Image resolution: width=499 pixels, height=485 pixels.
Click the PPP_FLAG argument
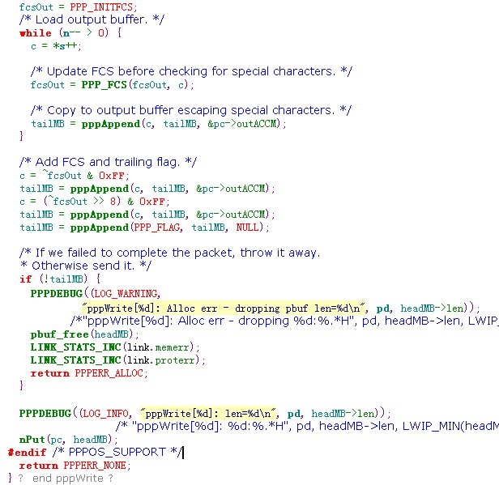click(x=157, y=228)
